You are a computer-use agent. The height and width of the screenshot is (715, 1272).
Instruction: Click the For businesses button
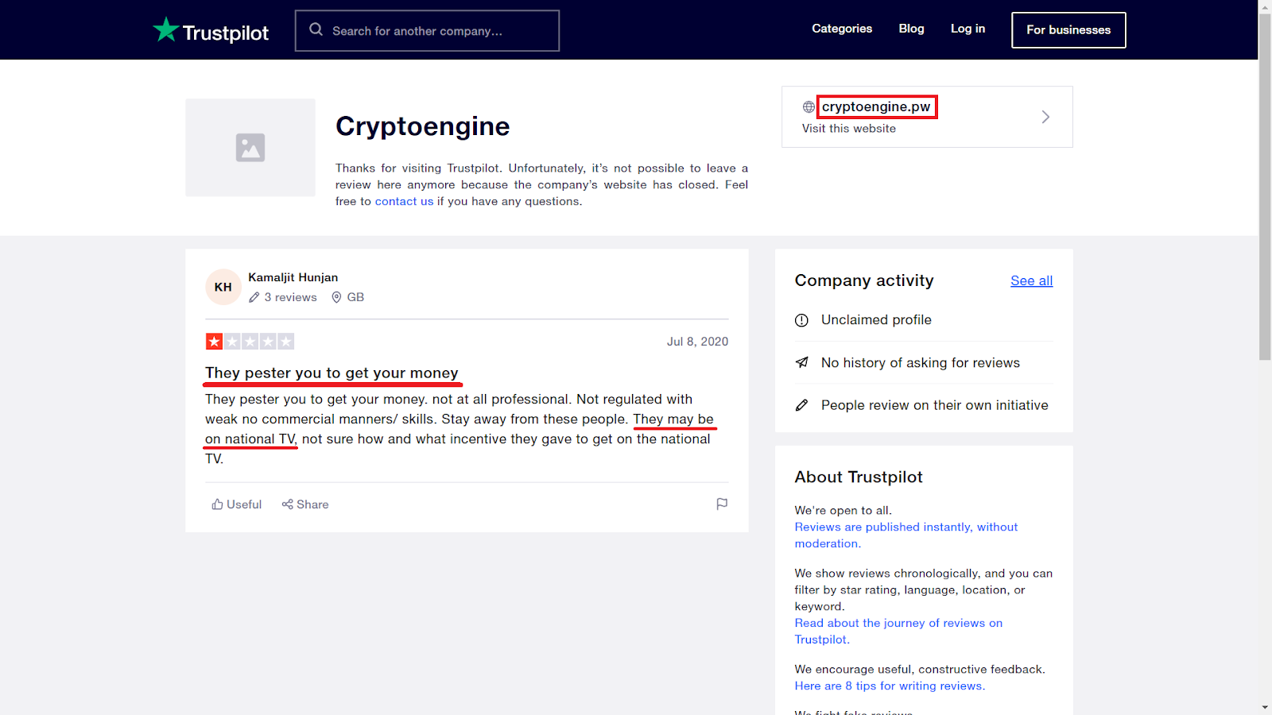click(x=1068, y=30)
